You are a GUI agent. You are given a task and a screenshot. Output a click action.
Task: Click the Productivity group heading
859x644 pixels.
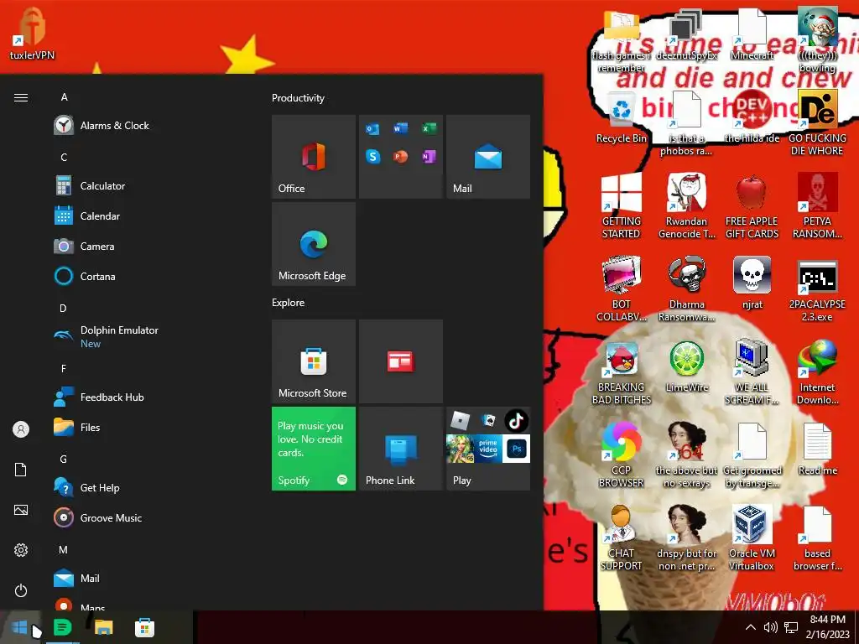pyautogui.click(x=298, y=98)
